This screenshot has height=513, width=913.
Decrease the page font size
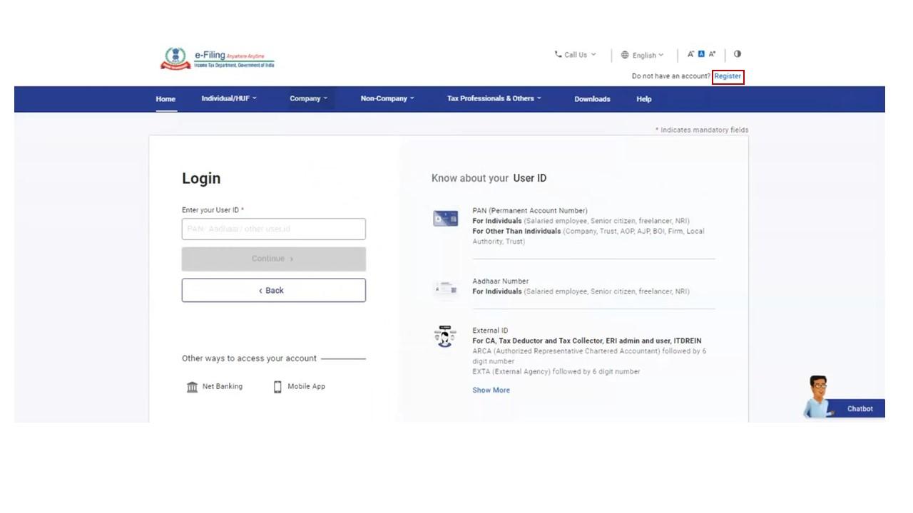click(x=690, y=54)
